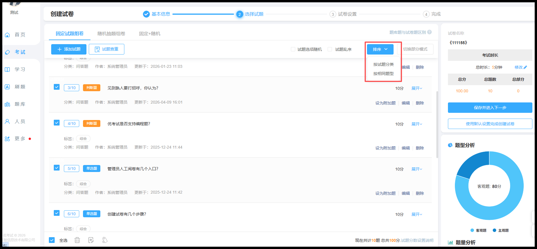537x249 pixels.
Task: Click the 试题查重 button
Action: coord(106,49)
